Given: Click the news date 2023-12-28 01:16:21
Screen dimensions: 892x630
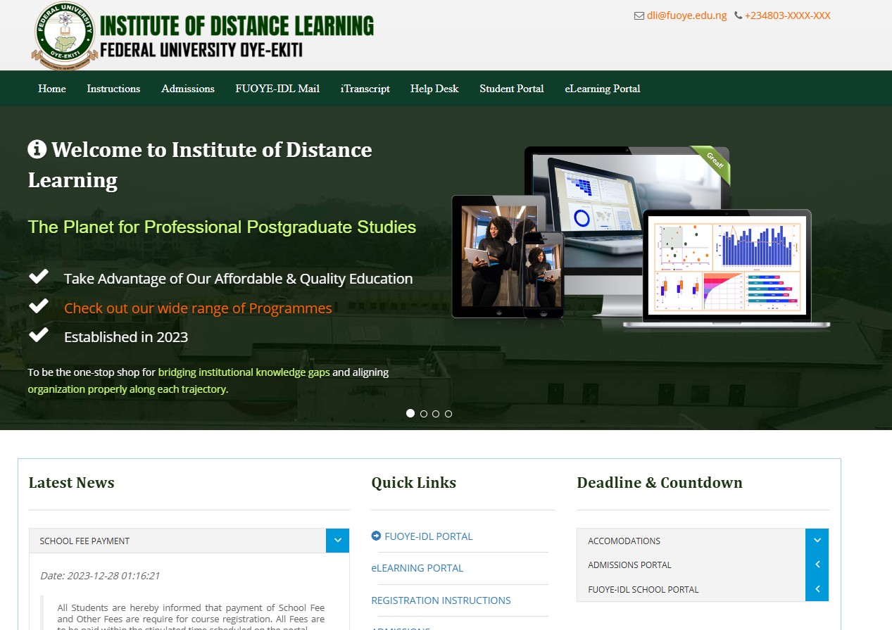Looking at the screenshot, I should (100, 576).
